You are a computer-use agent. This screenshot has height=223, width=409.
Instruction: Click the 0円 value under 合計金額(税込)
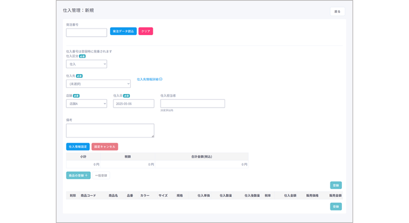[x=244, y=165]
